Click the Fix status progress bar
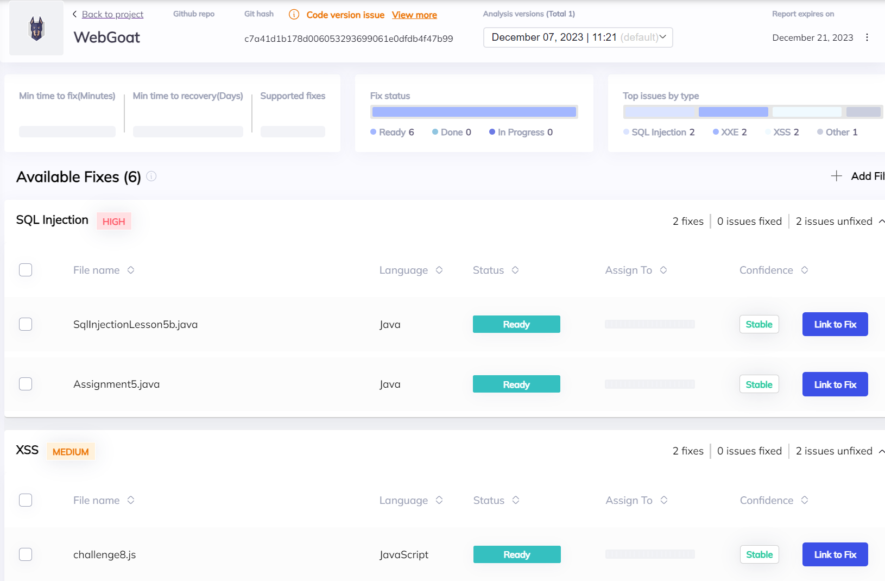This screenshot has height=581, width=885. [x=473, y=112]
